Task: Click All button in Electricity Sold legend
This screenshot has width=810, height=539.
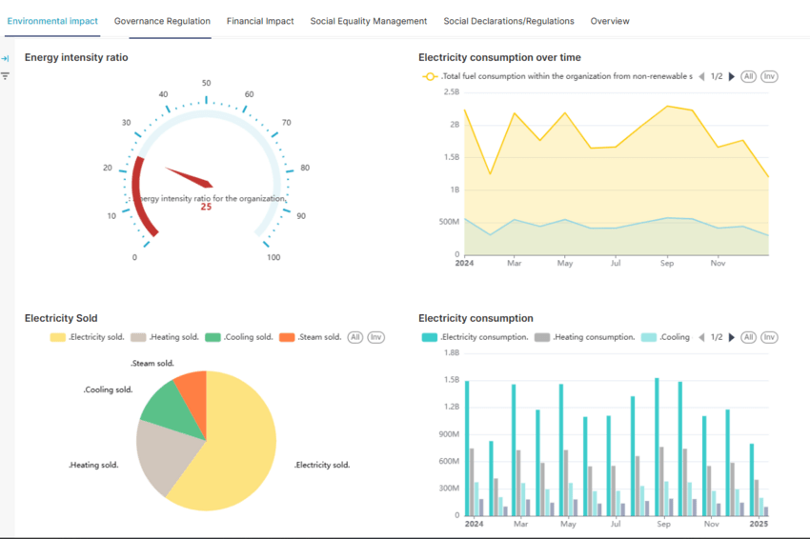Action: [355, 337]
